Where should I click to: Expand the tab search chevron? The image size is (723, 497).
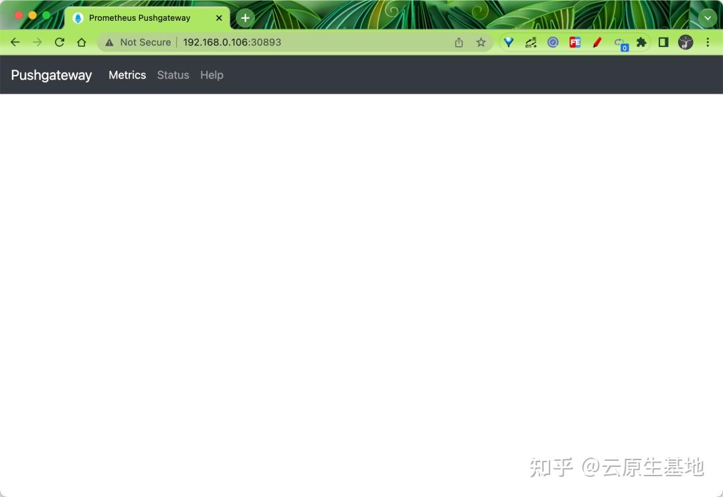point(708,17)
